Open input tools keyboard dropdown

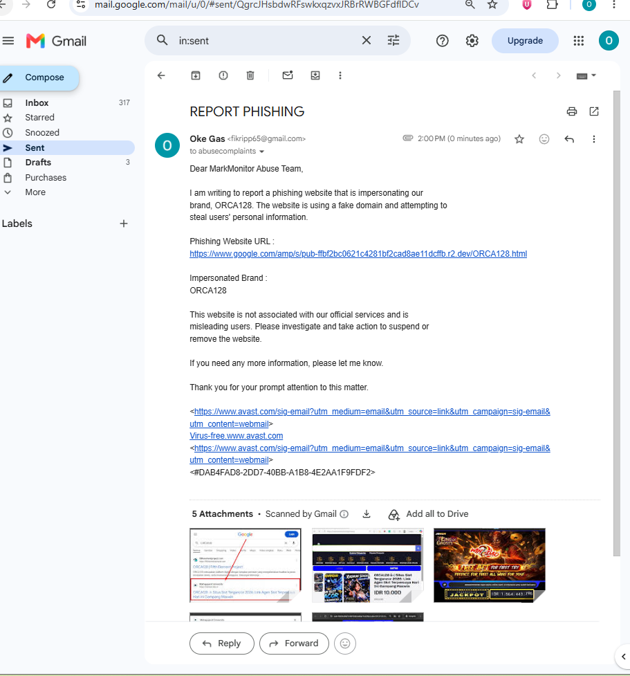(586, 76)
